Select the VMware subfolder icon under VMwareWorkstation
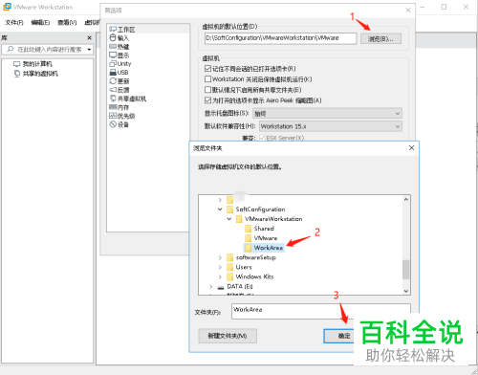 tap(248, 238)
